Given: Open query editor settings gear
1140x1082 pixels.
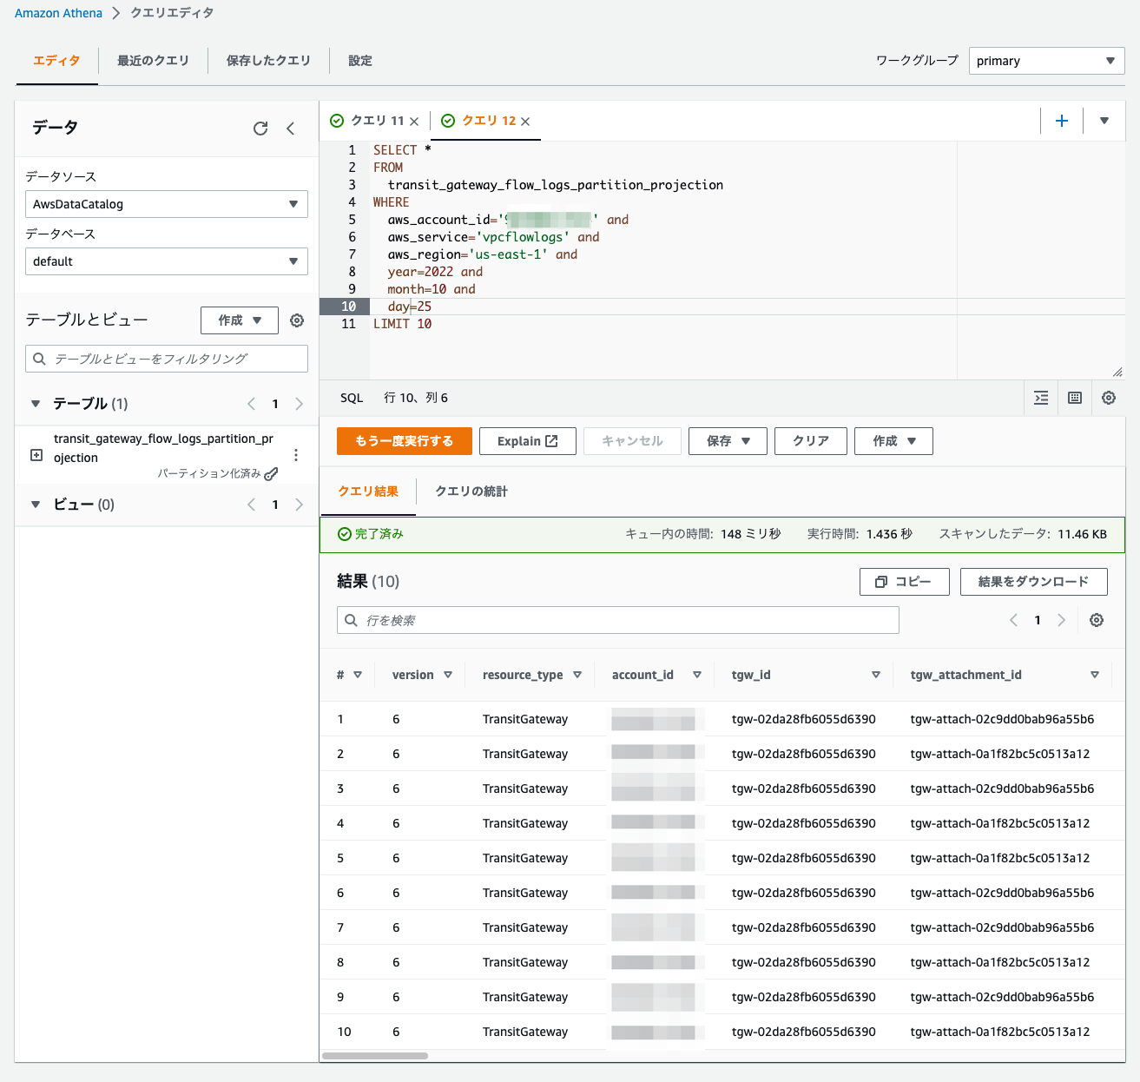Looking at the screenshot, I should [1109, 397].
